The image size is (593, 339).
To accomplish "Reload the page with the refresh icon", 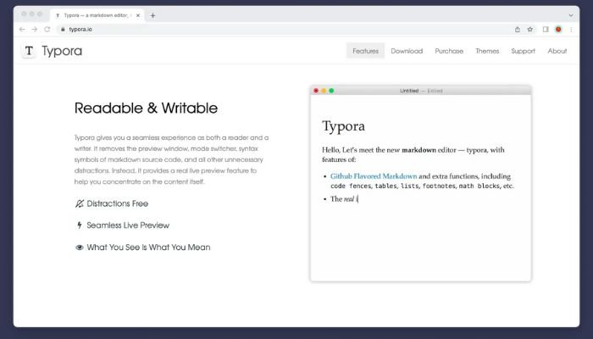I will (47, 29).
